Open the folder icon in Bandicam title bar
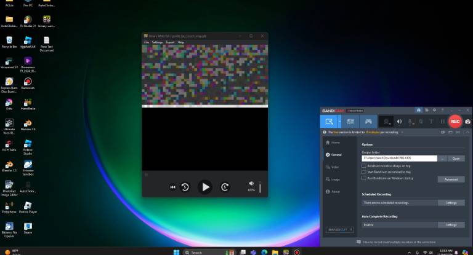This screenshot has height=255, width=473. (427, 110)
